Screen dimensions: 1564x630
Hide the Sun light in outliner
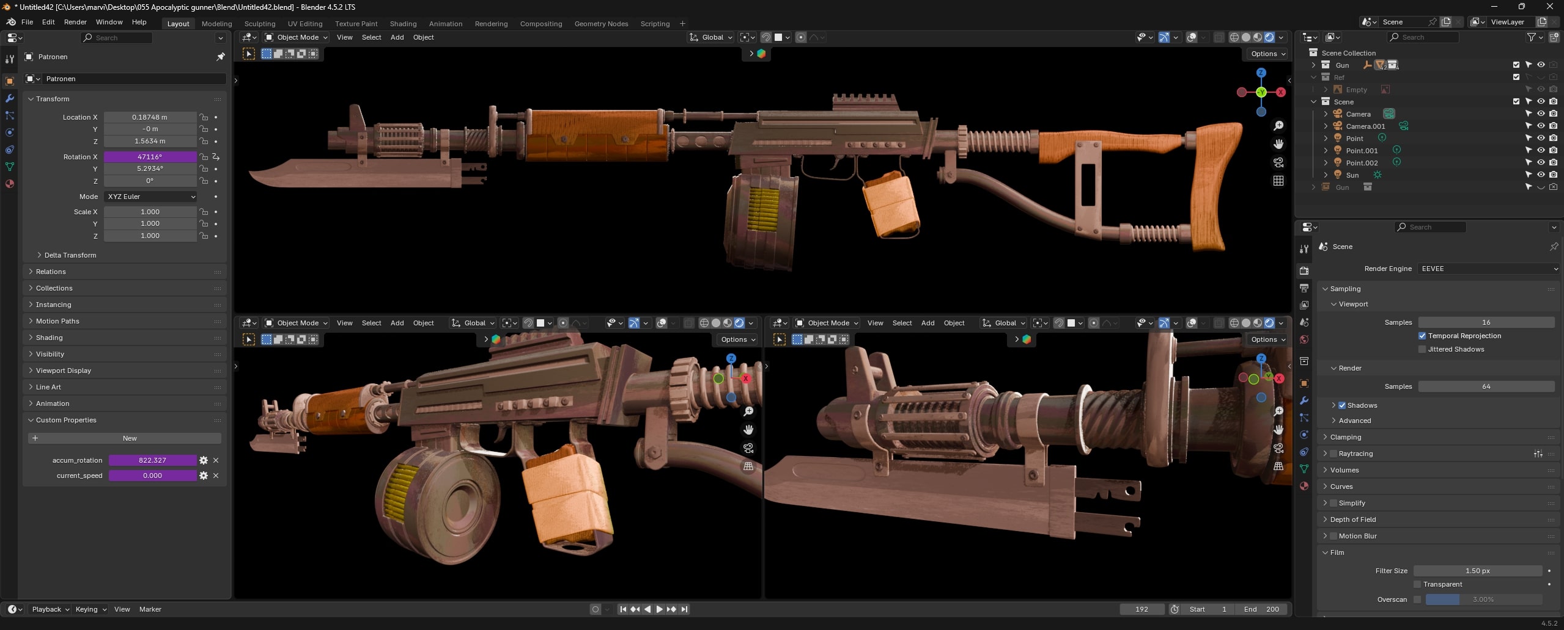(1541, 175)
